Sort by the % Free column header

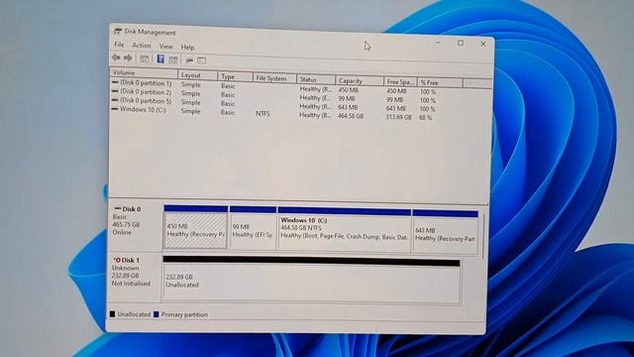pos(440,82)
